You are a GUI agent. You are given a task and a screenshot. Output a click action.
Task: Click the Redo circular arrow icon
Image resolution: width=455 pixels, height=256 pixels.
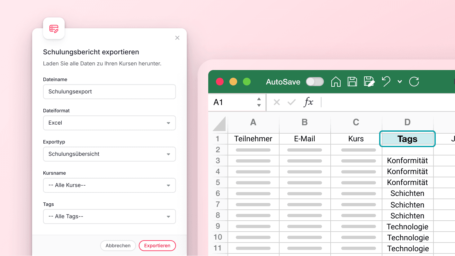click(414, 82)
